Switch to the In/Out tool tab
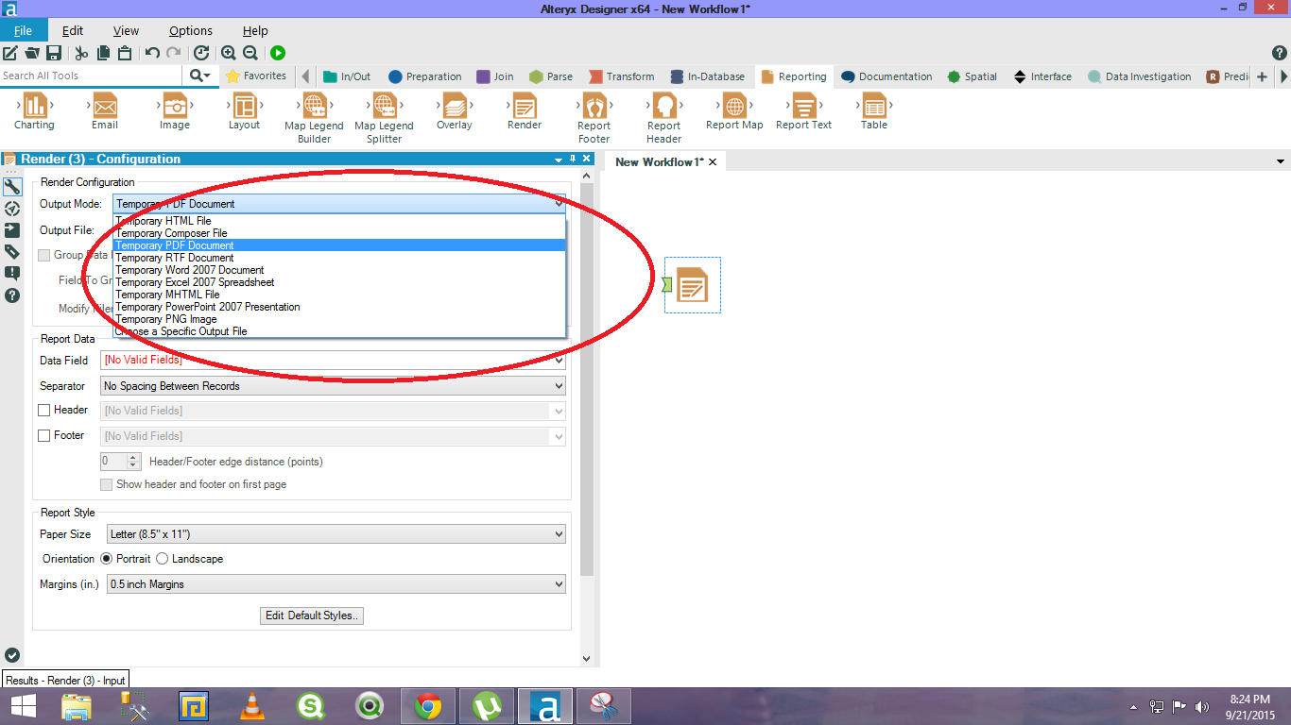The image size is (1291, 725). pos(346,76)
